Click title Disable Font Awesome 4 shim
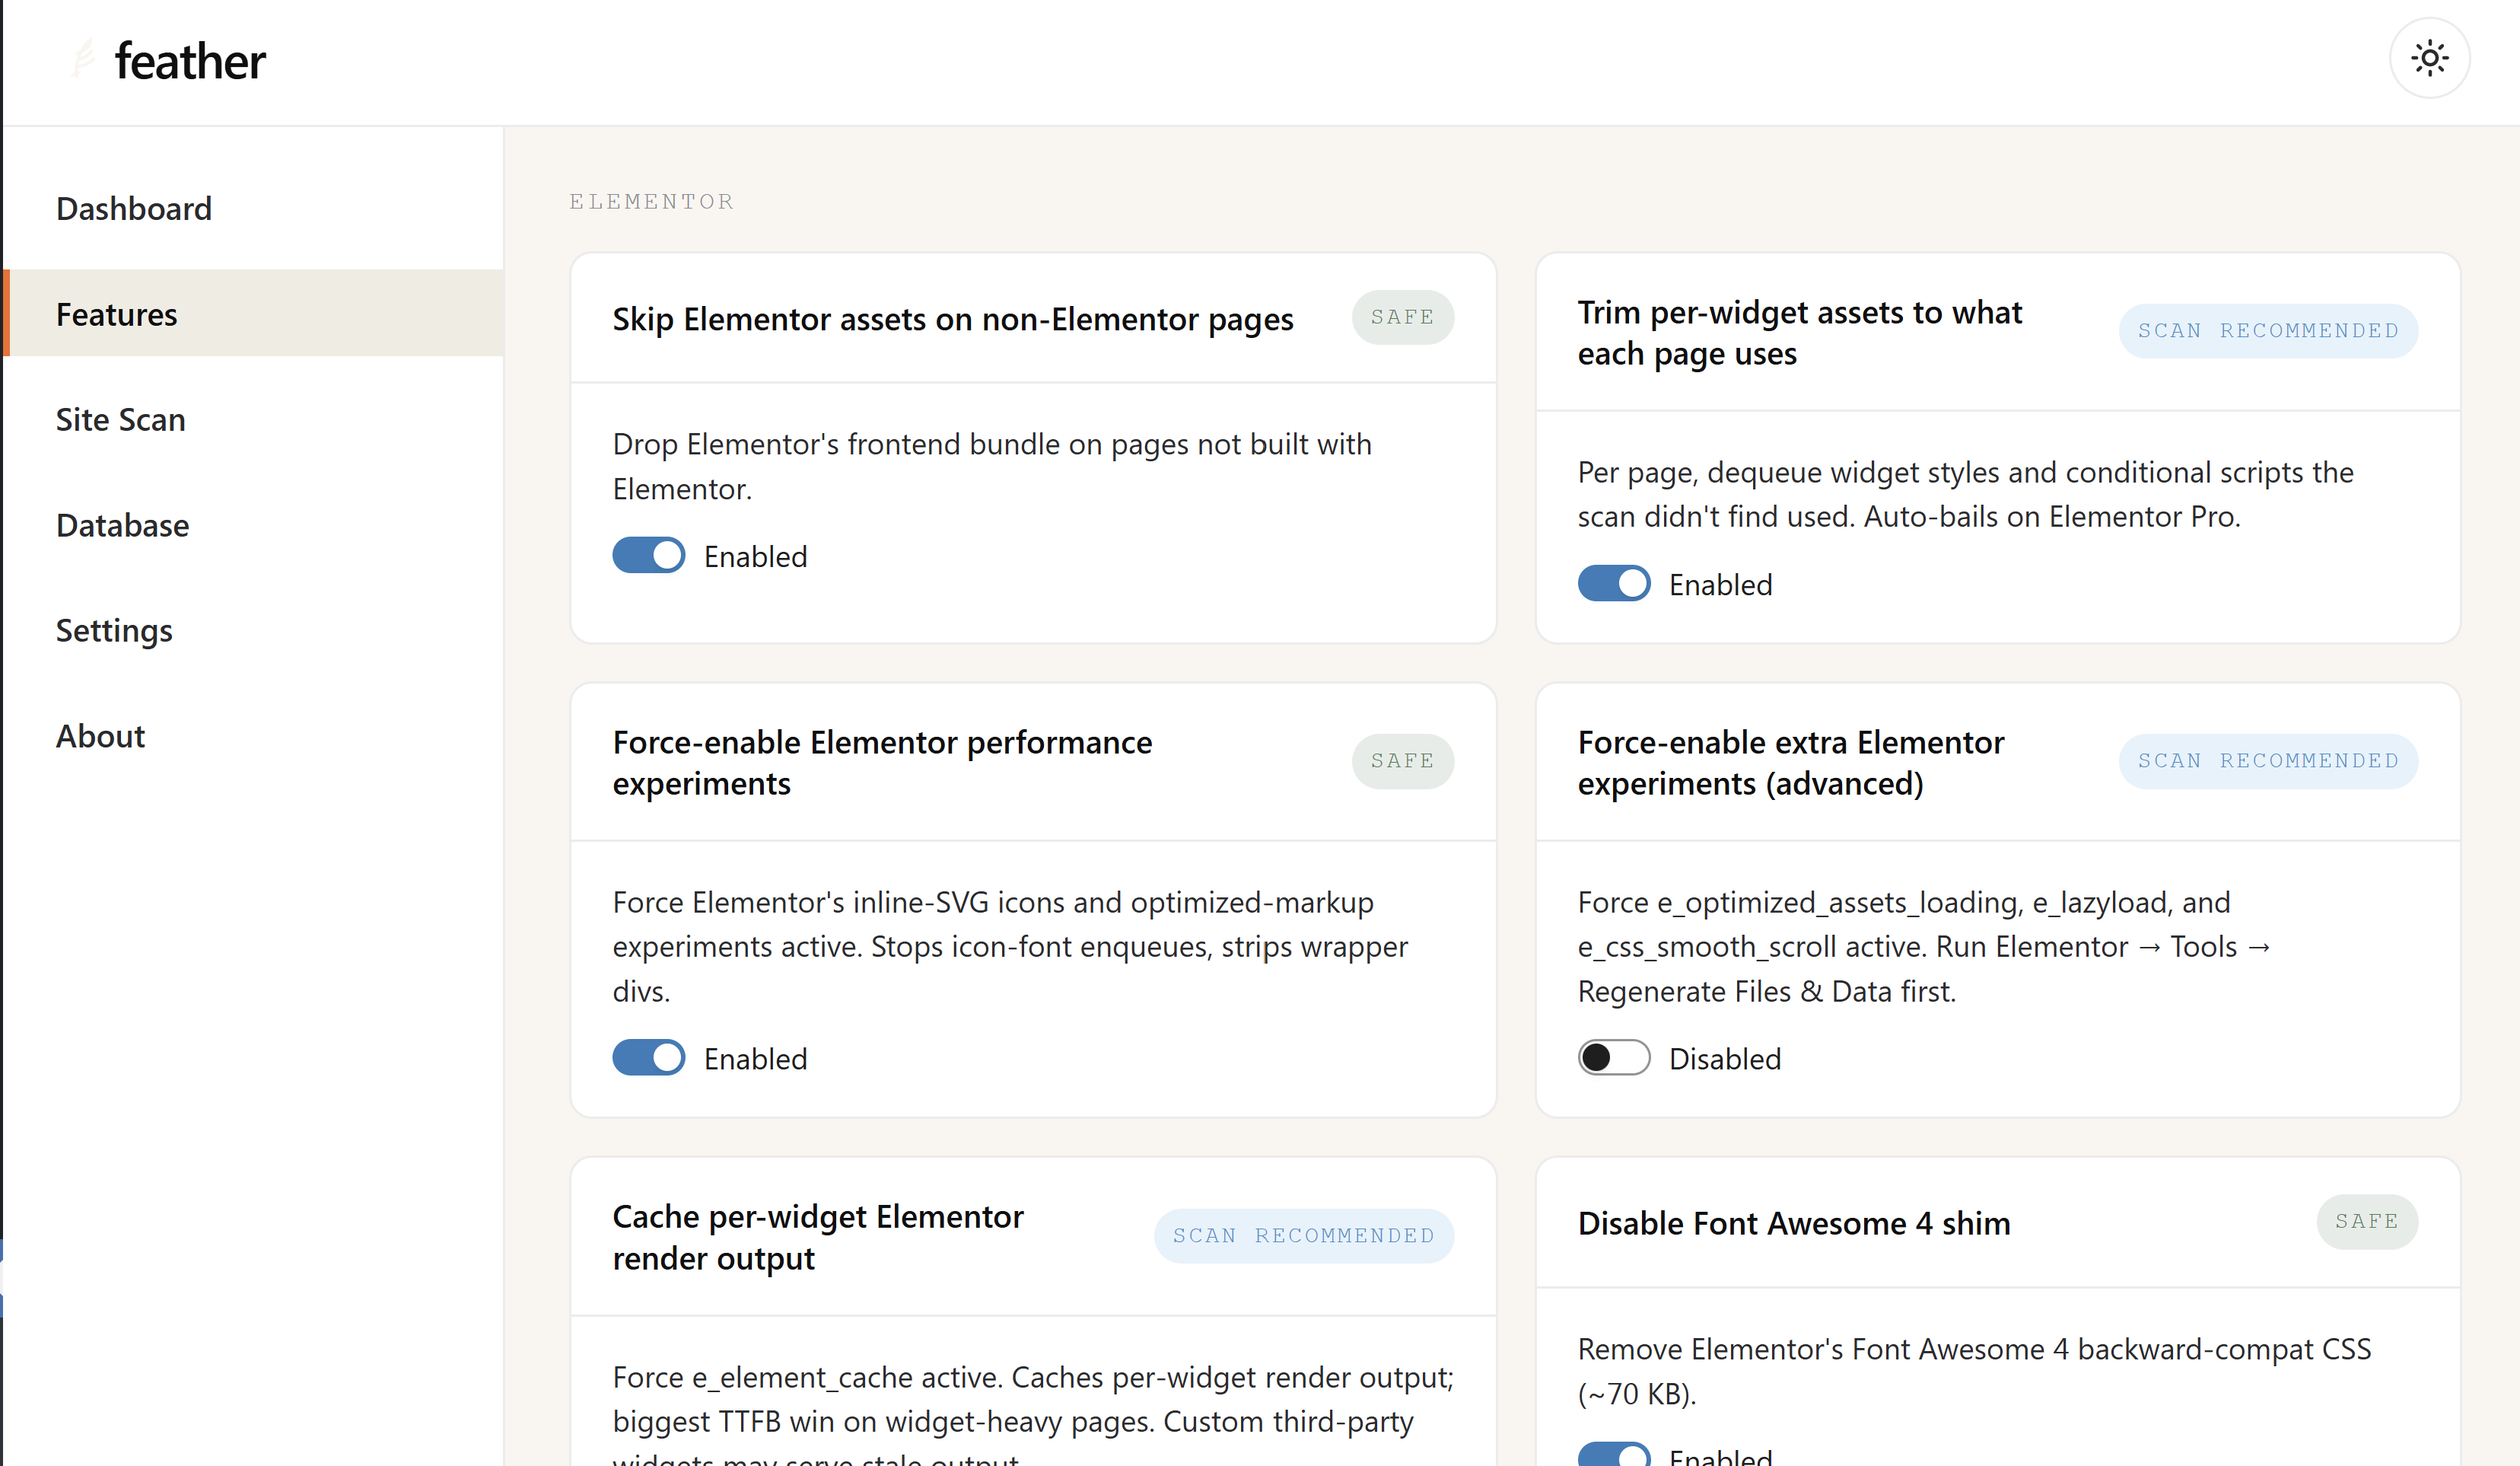 point(1794,1223)
